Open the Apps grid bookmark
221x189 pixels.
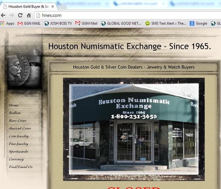coord(7,23)
